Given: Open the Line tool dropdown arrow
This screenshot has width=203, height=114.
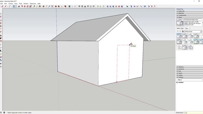Looking at the screenshot, I should point(7,6).
